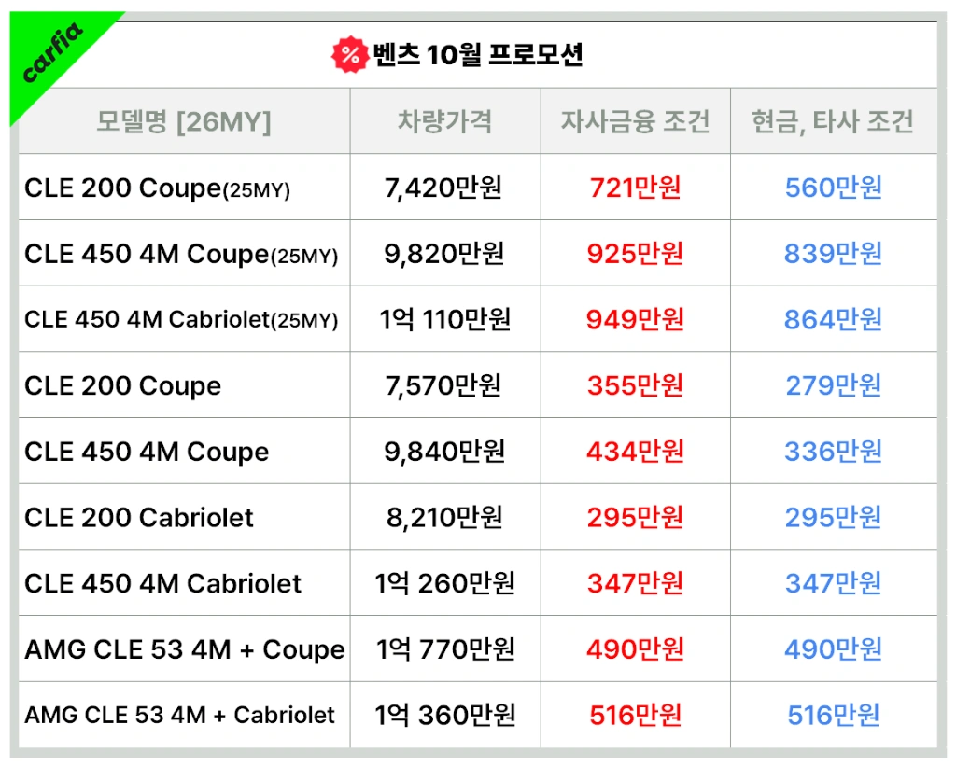The height and width of the screenshot is (767, 956).
Task: Click the 벤츠 10월 프로모션 title text
Action: [477, 55]
